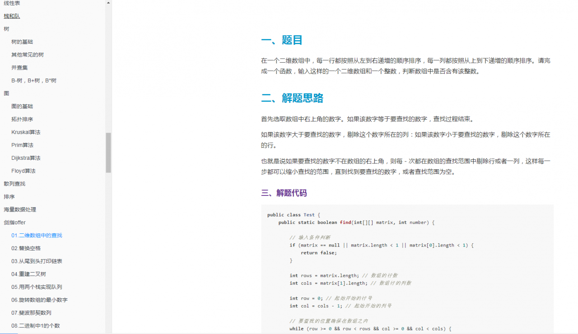
Task: Open Floyd算法 chapter
Action: click(23, 171)
